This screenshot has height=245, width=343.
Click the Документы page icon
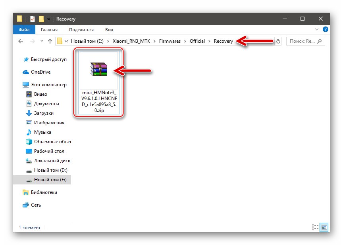29,104
